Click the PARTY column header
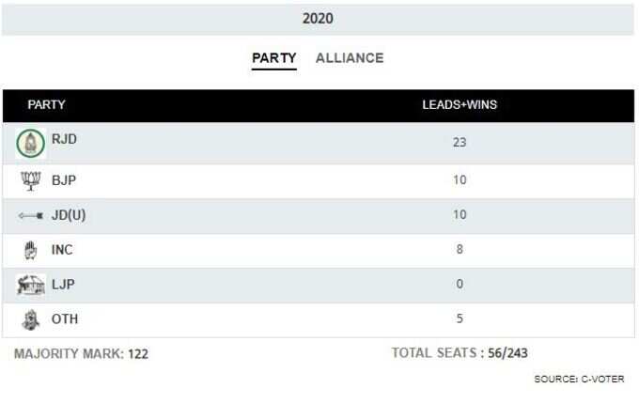 pyautogui.click(x=46, y=105)
